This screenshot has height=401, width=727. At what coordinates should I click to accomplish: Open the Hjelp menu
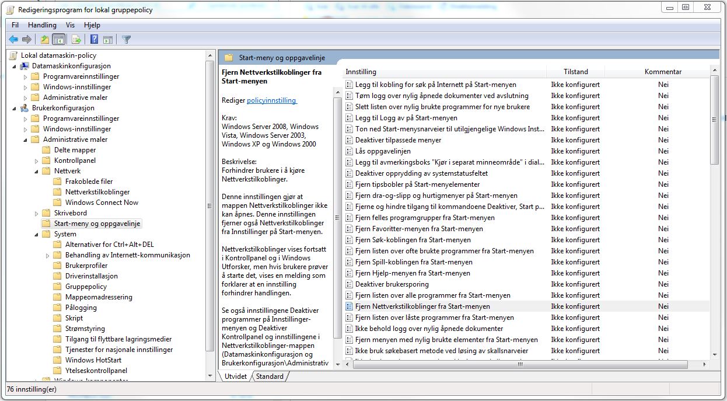coord(92,25)
